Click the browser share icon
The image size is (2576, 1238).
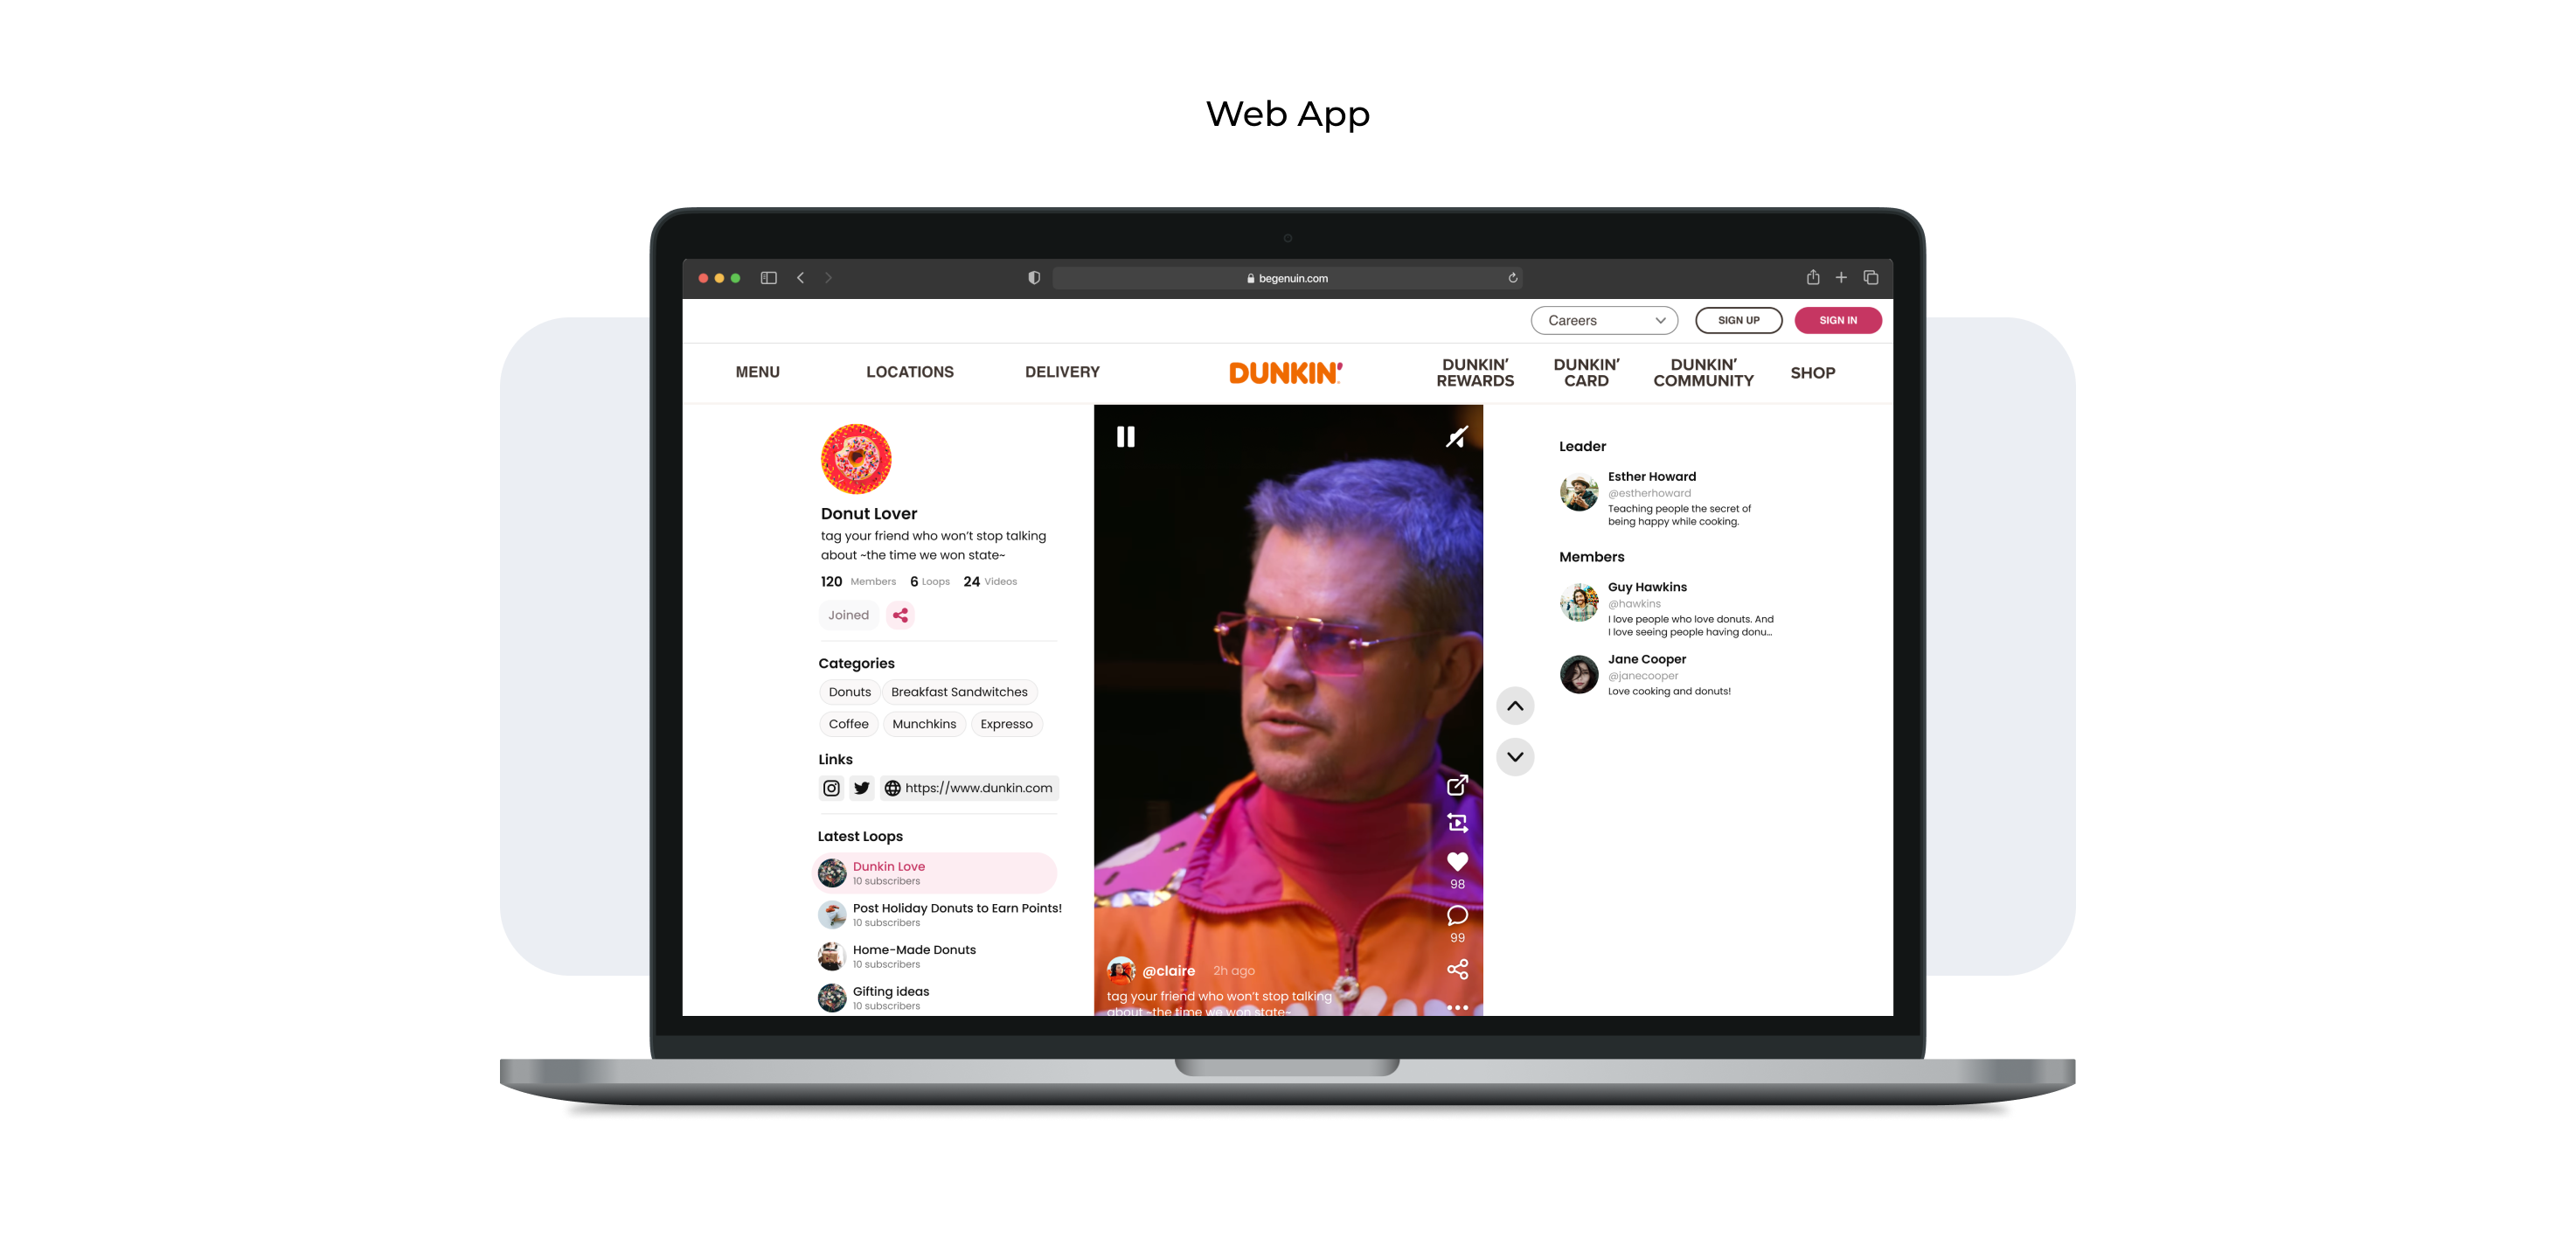(1812, 277)
